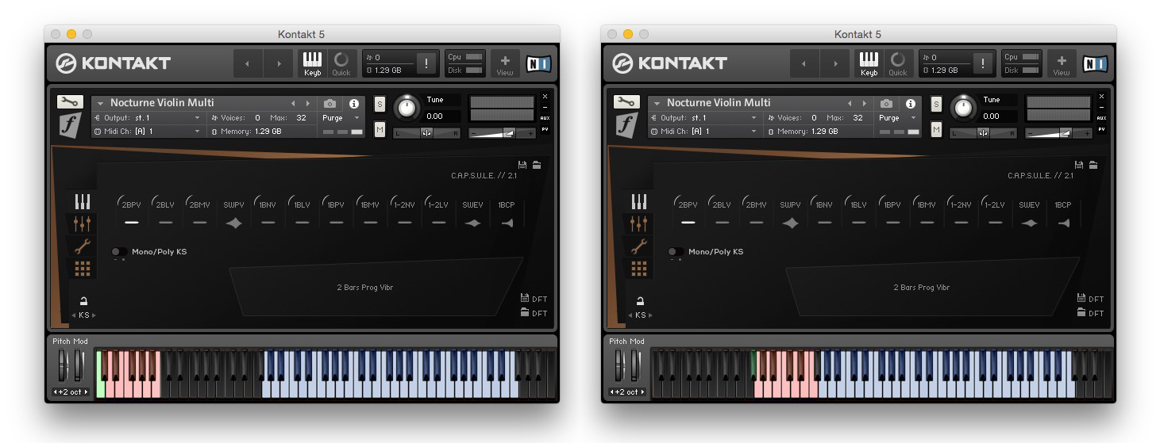Toggle the PV button in right window
Viewport: 1160px width, 443px height.
click(x=1101, y=129)
